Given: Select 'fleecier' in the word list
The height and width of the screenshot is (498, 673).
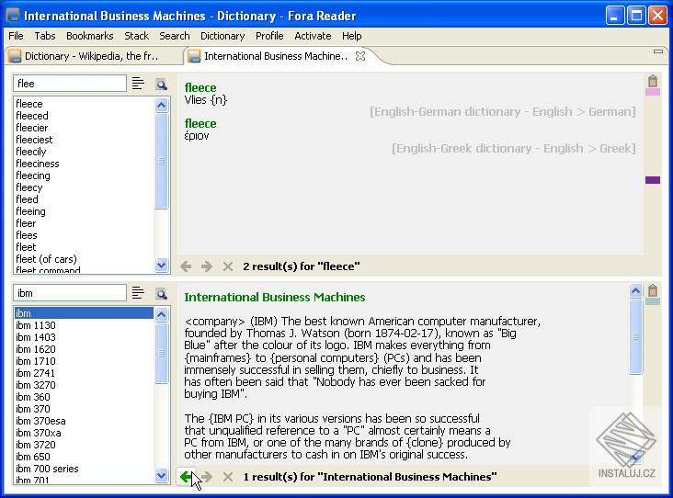Looking at the screenshot, I should (32, 128).
